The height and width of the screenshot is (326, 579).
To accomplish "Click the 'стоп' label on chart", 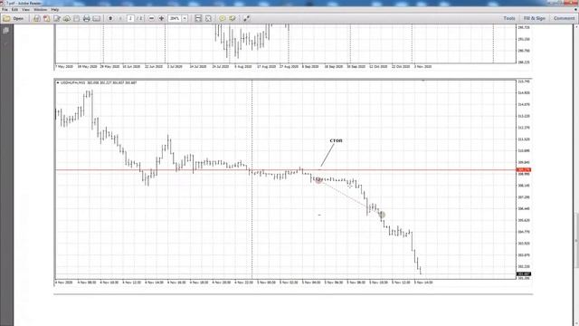I will pos(336,140).
